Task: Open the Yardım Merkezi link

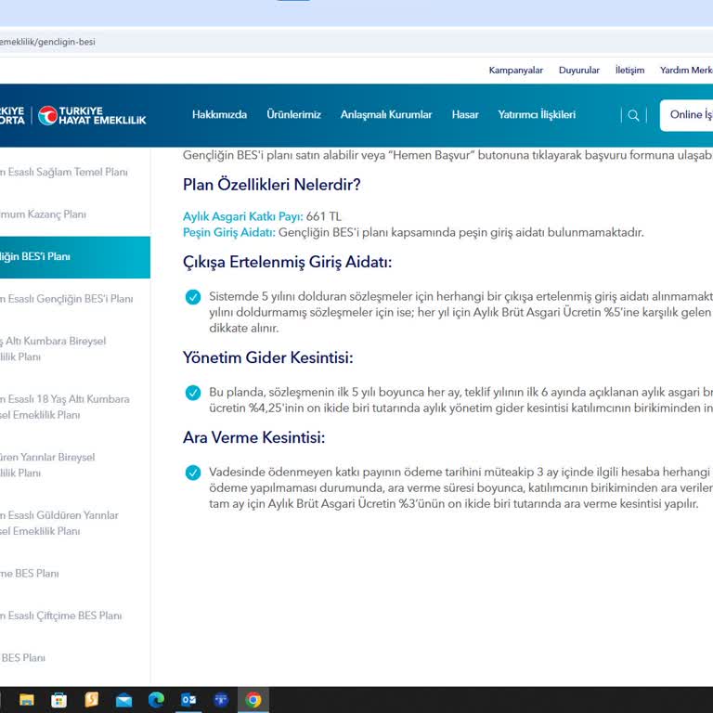Action: tap(686, 70)
